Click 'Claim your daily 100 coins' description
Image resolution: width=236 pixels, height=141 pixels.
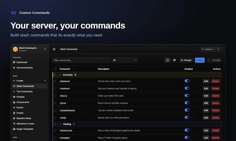111,96
